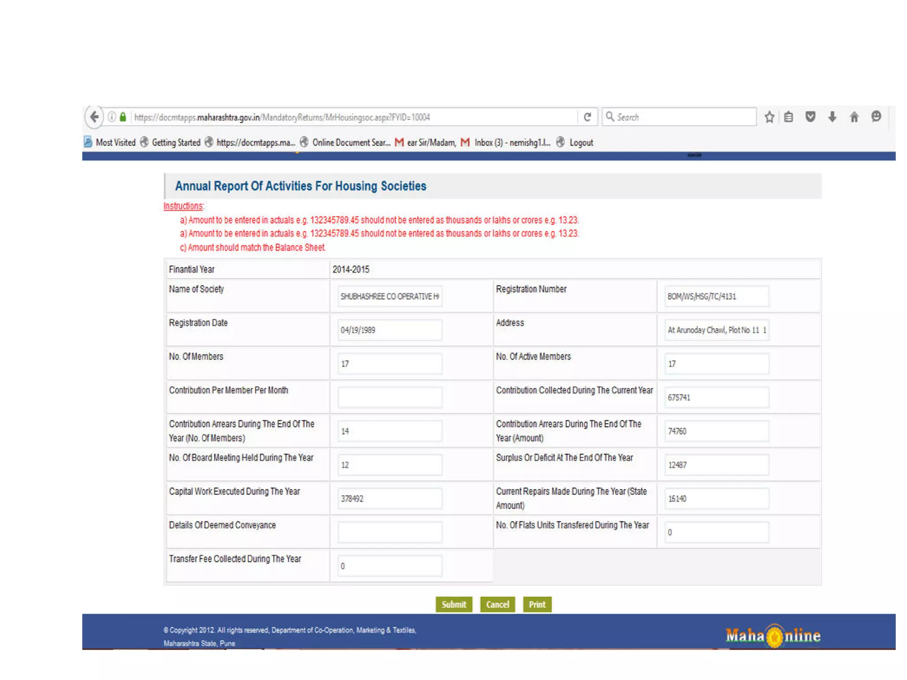This screenshot has height=680, width=907.
Task: Open the bookmarks list clipboard icon
Action: [789, 117]
